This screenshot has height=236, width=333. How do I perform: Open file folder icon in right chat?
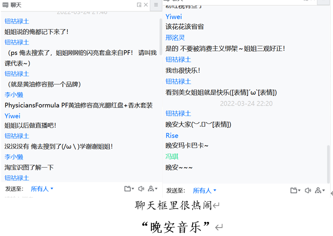click(293, 190)
